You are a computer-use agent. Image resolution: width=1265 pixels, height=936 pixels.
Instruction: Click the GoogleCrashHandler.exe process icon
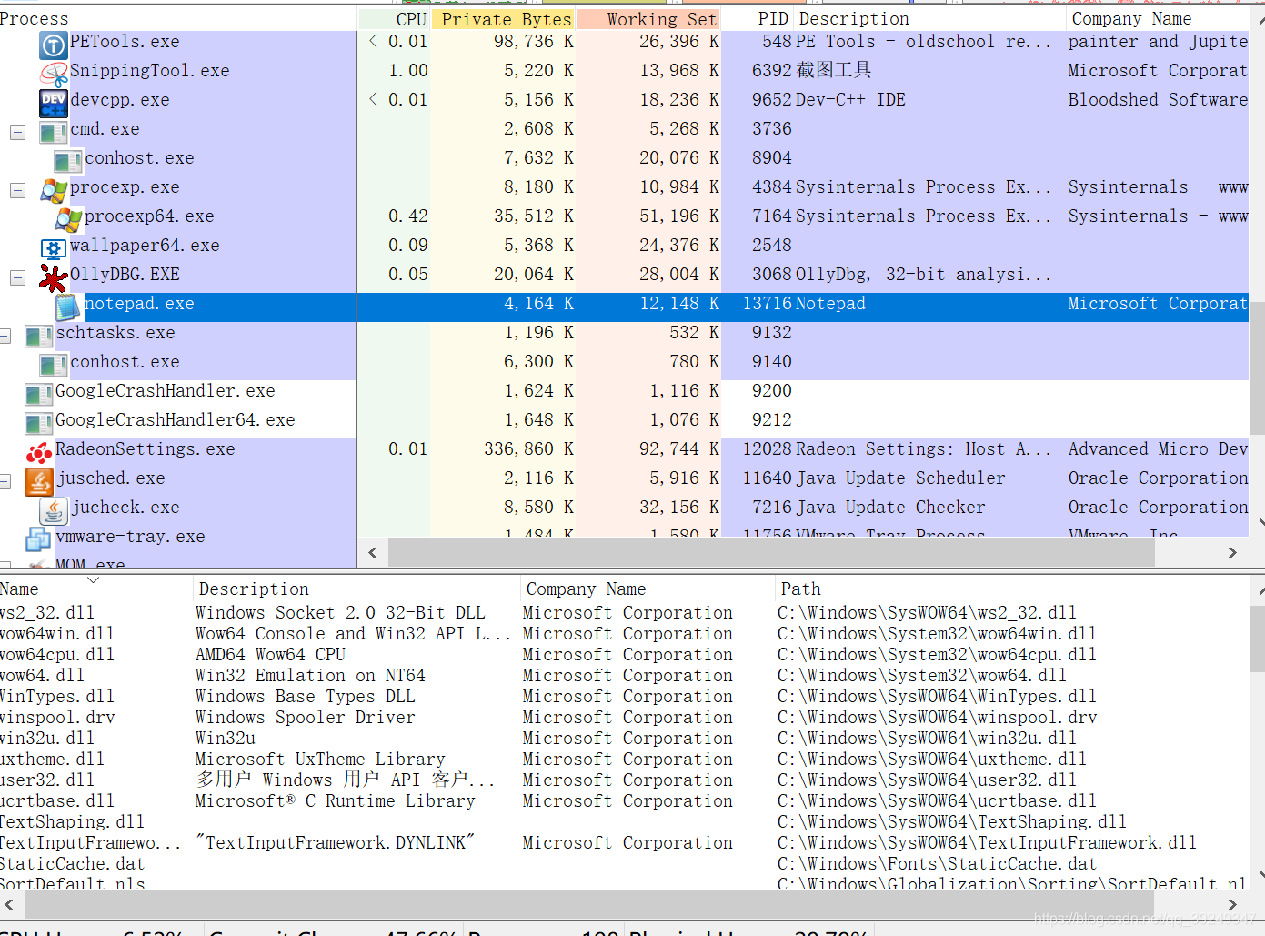click(39, 393)
